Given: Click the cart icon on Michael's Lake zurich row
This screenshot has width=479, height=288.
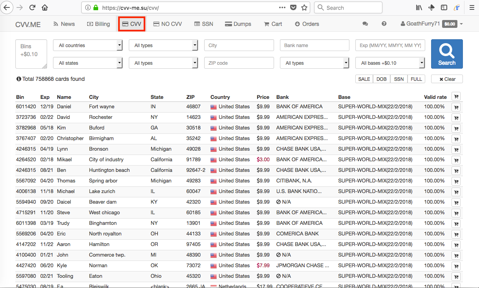Looking at the screenshot, I should coord(456,192).
